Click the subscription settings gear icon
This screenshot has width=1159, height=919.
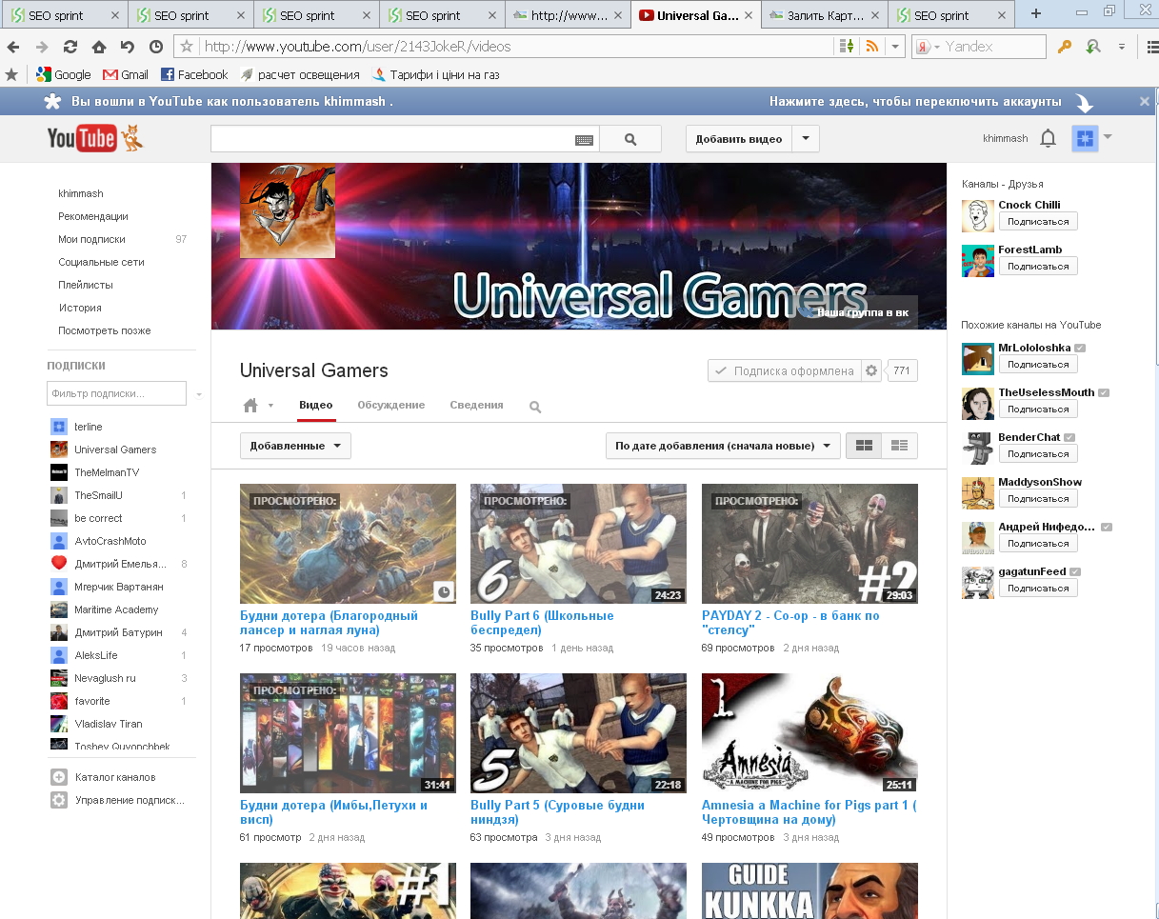[870, 371]
